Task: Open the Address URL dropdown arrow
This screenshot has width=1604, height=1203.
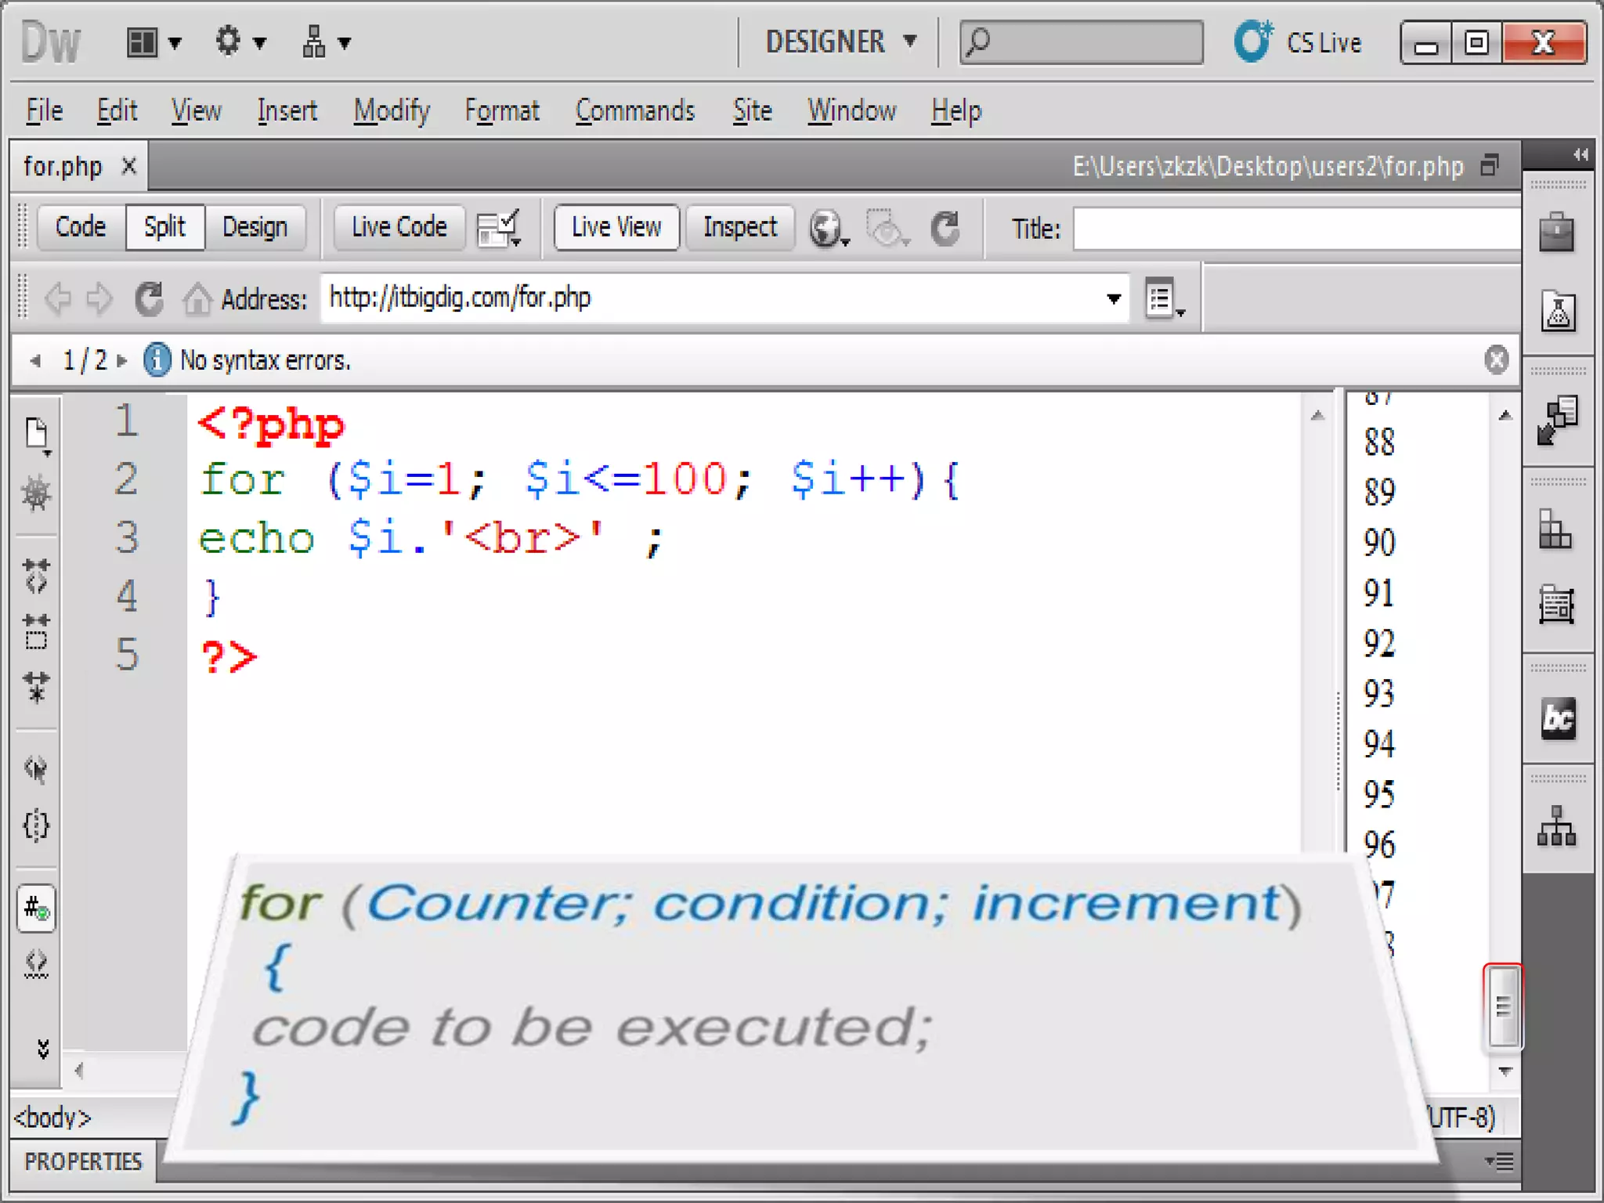Action: pyautogui.click(x=1113, y=298)
